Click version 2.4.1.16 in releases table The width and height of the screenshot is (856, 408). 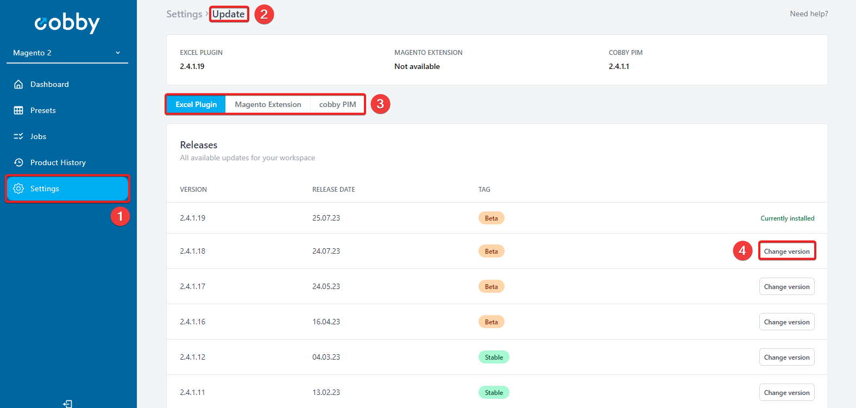click(193, 322)
